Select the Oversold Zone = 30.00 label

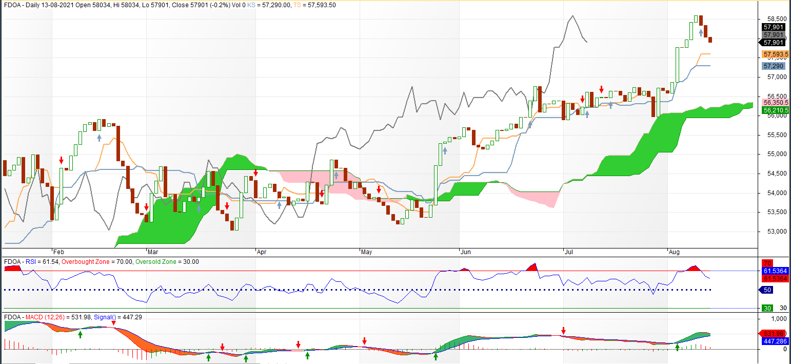166,262
